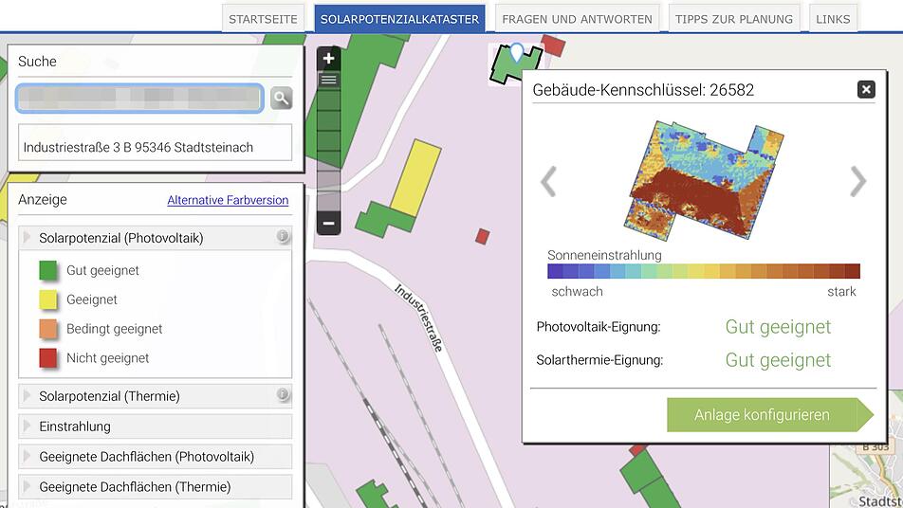Zoom out with the minus button

pos(329,224)
